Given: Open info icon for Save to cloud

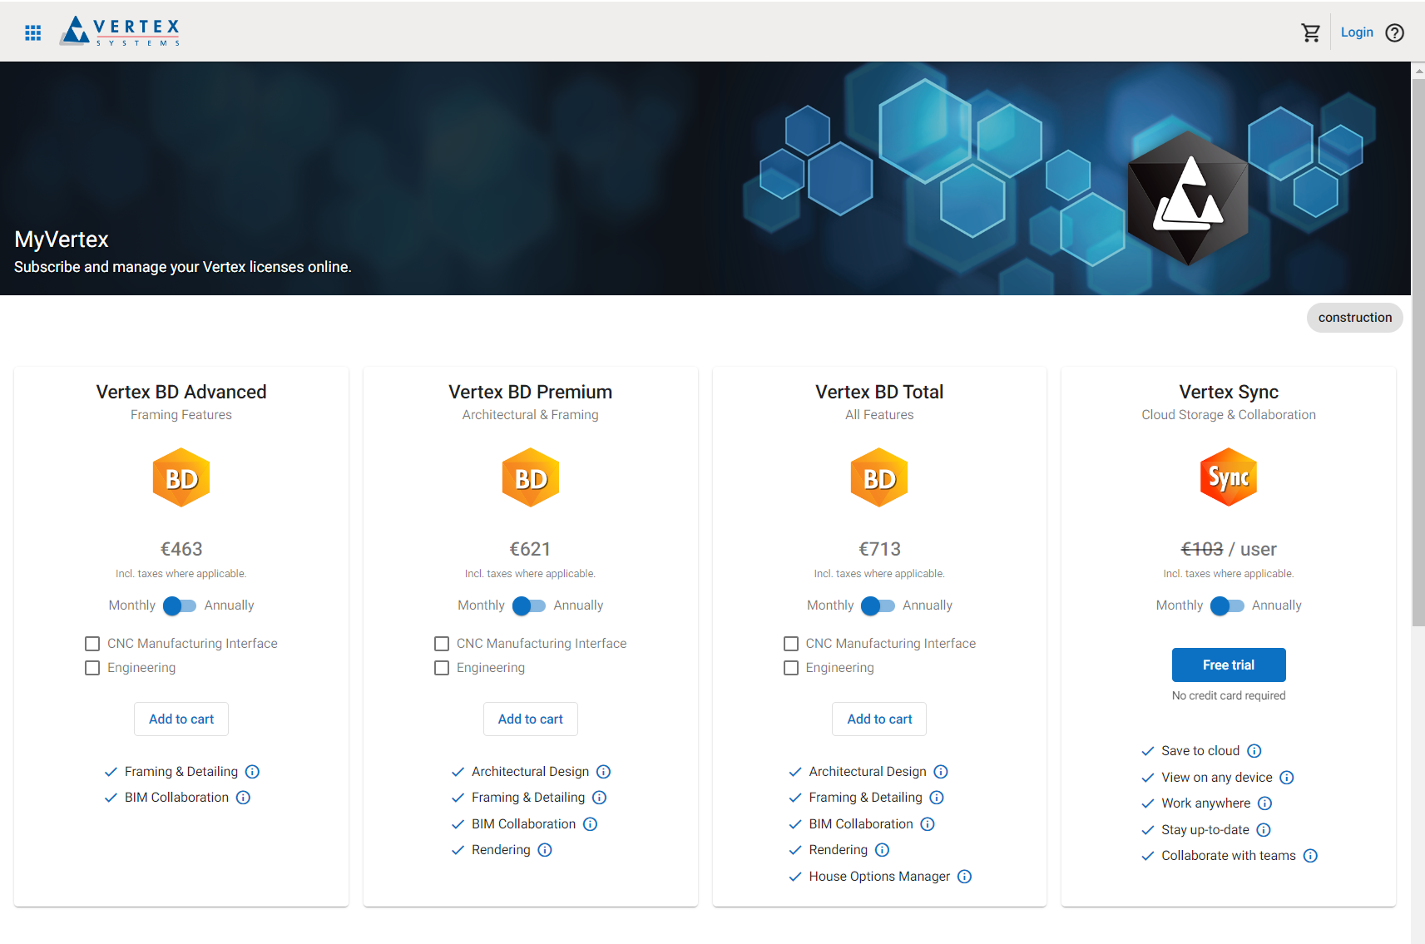Looking at the screenshot, I should (x=1254, y=751).
